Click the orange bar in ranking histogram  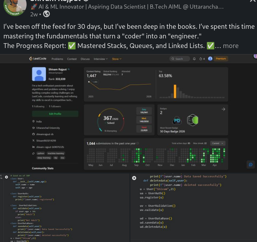[175, 91]
